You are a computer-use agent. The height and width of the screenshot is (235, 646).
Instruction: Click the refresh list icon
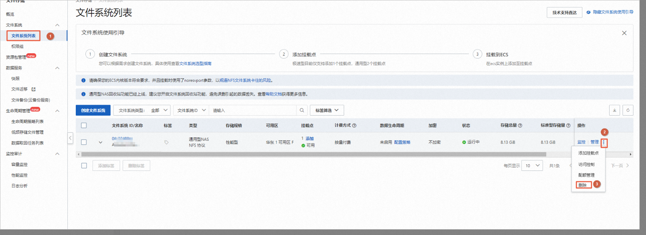click(x=628, y=111)
